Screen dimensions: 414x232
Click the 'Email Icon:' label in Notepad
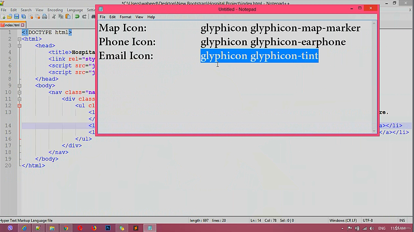tap(126, 56)
